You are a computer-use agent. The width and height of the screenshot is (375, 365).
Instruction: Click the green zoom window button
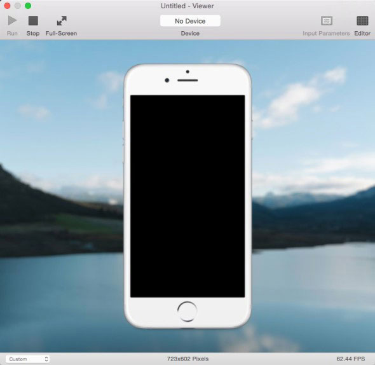click(28, 6)
